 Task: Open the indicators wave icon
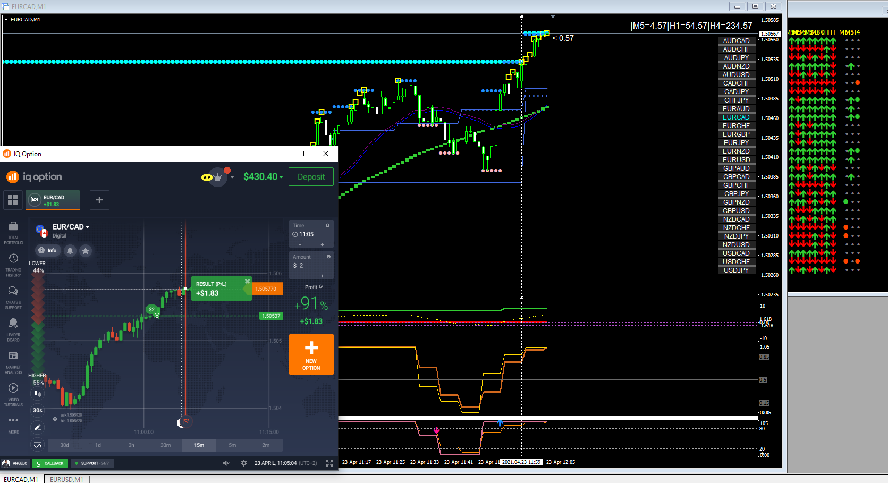pos(37,445)
